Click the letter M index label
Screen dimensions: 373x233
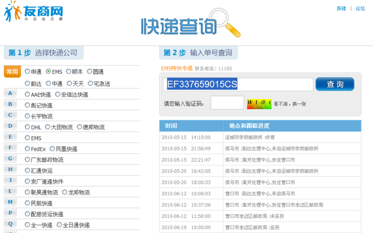(10, 202)
